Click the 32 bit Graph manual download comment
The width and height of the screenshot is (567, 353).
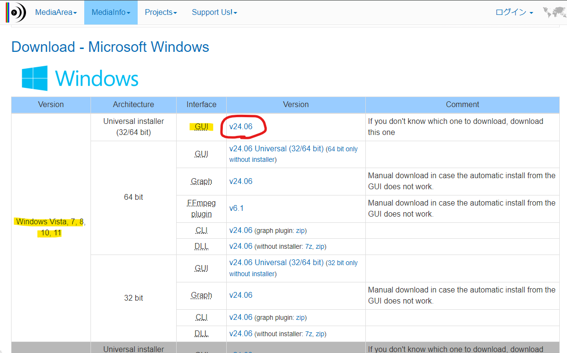pyautogui.click(x=462, y=295)
